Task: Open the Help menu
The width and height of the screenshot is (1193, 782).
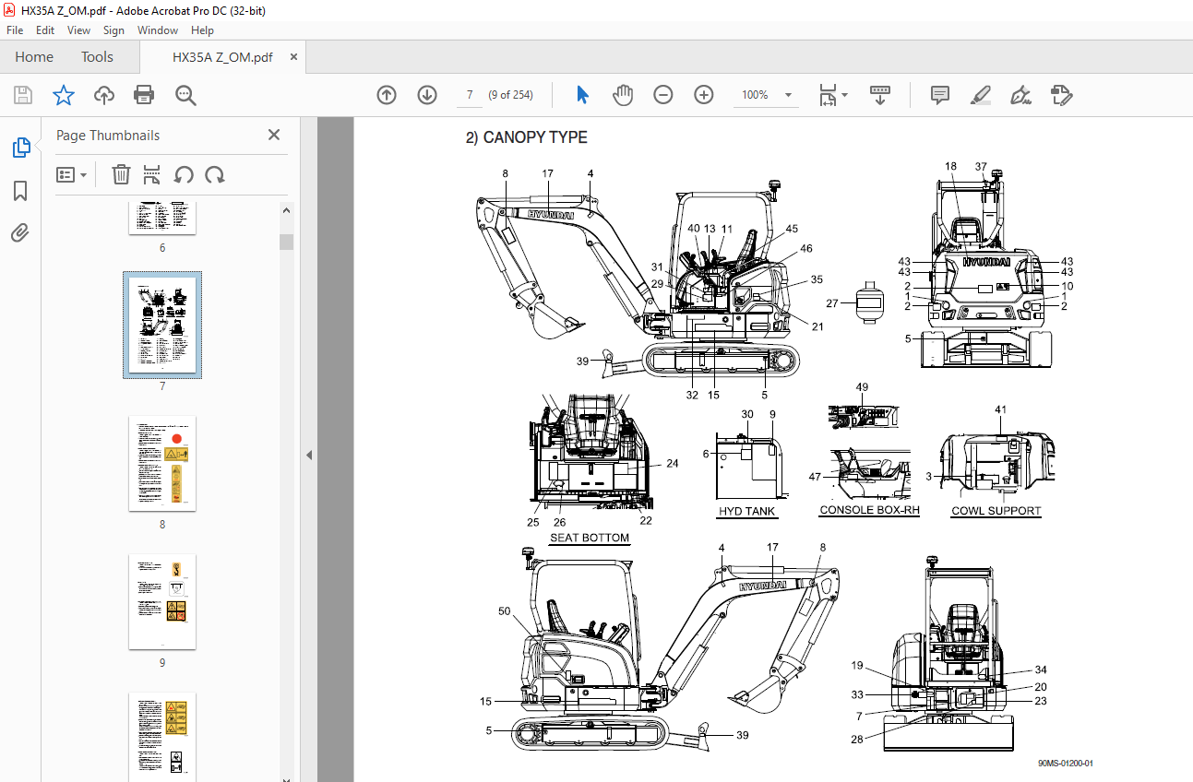Action: point(202,30)
